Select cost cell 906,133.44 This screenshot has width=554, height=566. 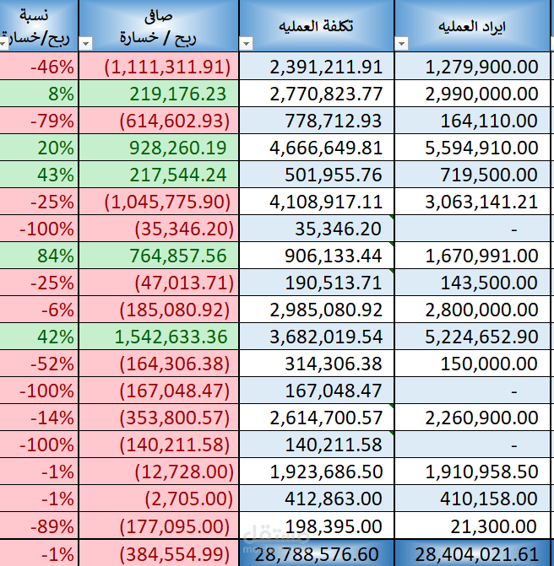coord(317,256)
